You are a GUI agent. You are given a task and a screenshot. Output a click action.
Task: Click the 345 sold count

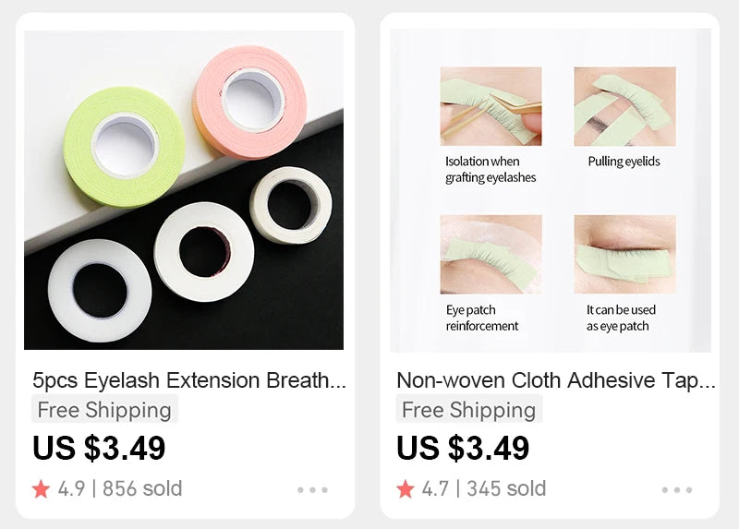pos(506,489)
